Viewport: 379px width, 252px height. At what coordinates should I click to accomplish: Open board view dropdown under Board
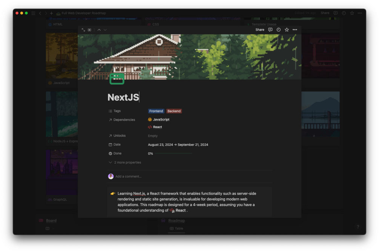(x=49, y=229)
